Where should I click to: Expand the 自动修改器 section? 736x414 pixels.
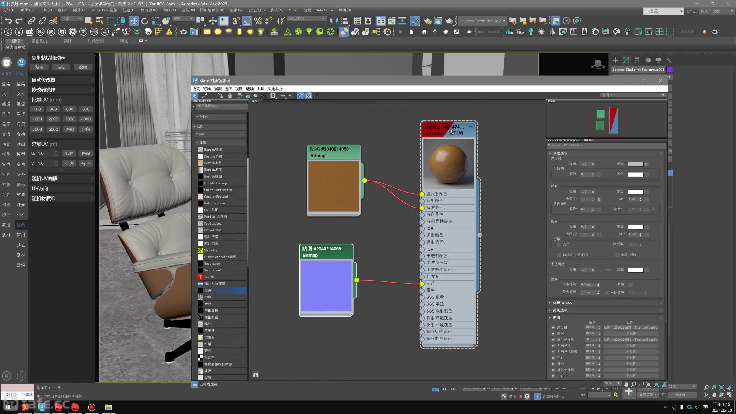click(x=62, y=80)
